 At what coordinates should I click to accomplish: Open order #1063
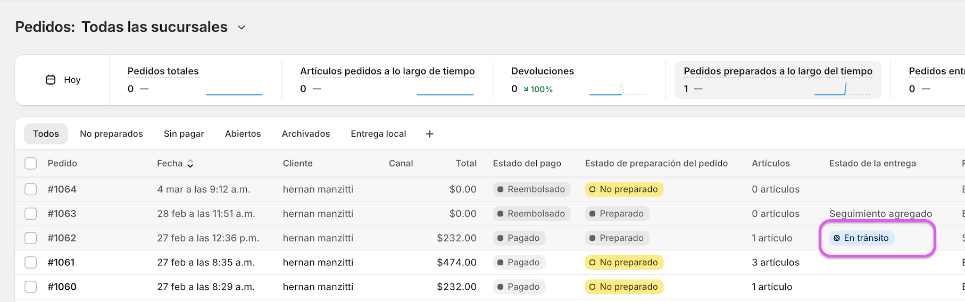62,214
